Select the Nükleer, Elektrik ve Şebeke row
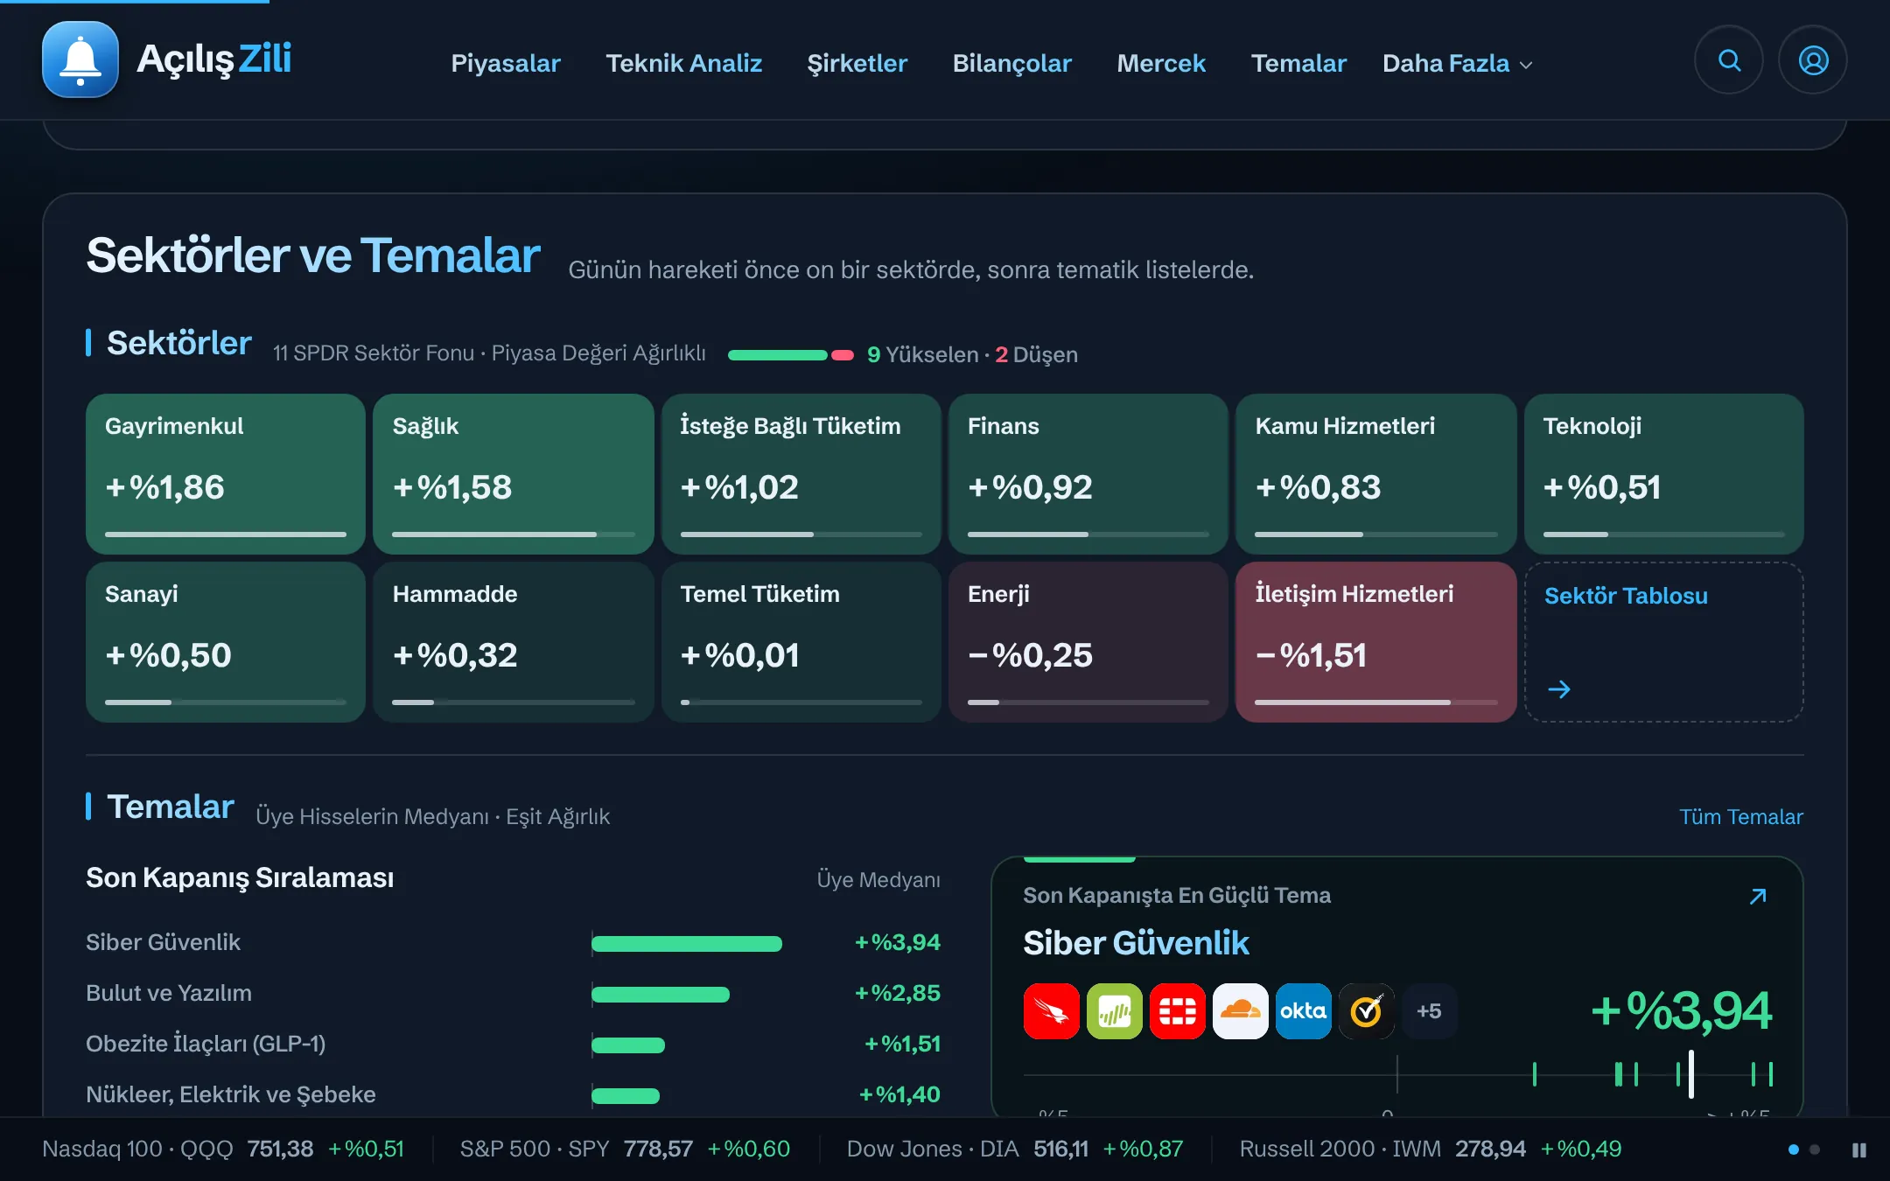Viewport: 1890px width, 1181px height. click(513, 1095)
